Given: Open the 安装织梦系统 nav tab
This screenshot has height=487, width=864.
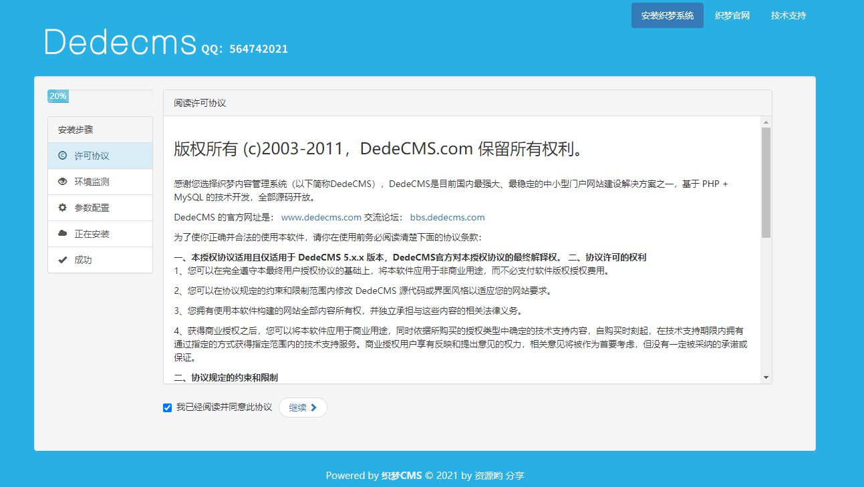Looking at the screenshot, I should [668, 15].
